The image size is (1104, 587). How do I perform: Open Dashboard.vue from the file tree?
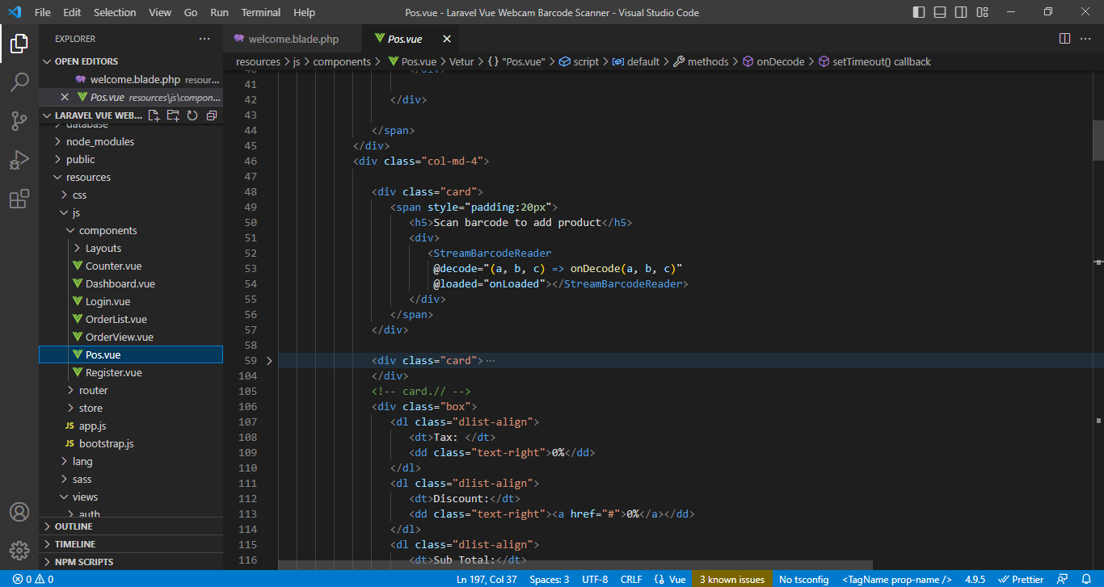click(131, 283)
